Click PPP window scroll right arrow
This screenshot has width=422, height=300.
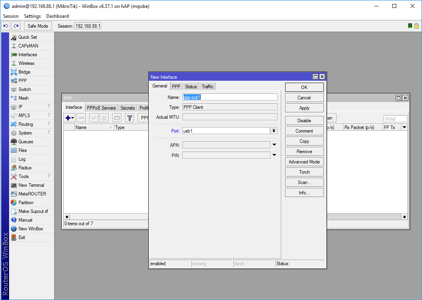pos(405,217)
